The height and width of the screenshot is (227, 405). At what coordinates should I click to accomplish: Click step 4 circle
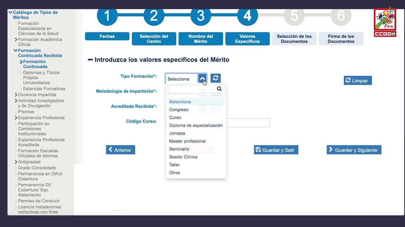247,16
